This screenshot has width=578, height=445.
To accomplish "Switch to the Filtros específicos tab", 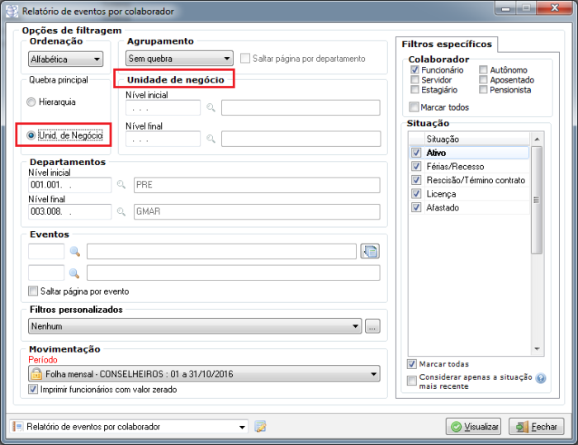I will pos(447,44).
